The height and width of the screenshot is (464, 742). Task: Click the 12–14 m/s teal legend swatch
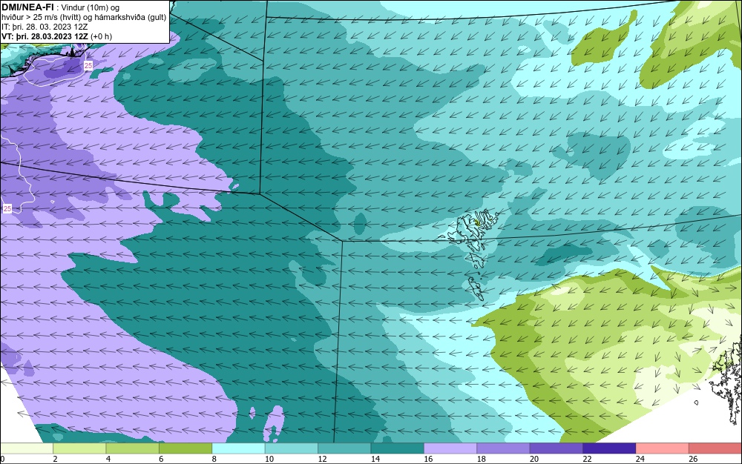coord(344,448)
